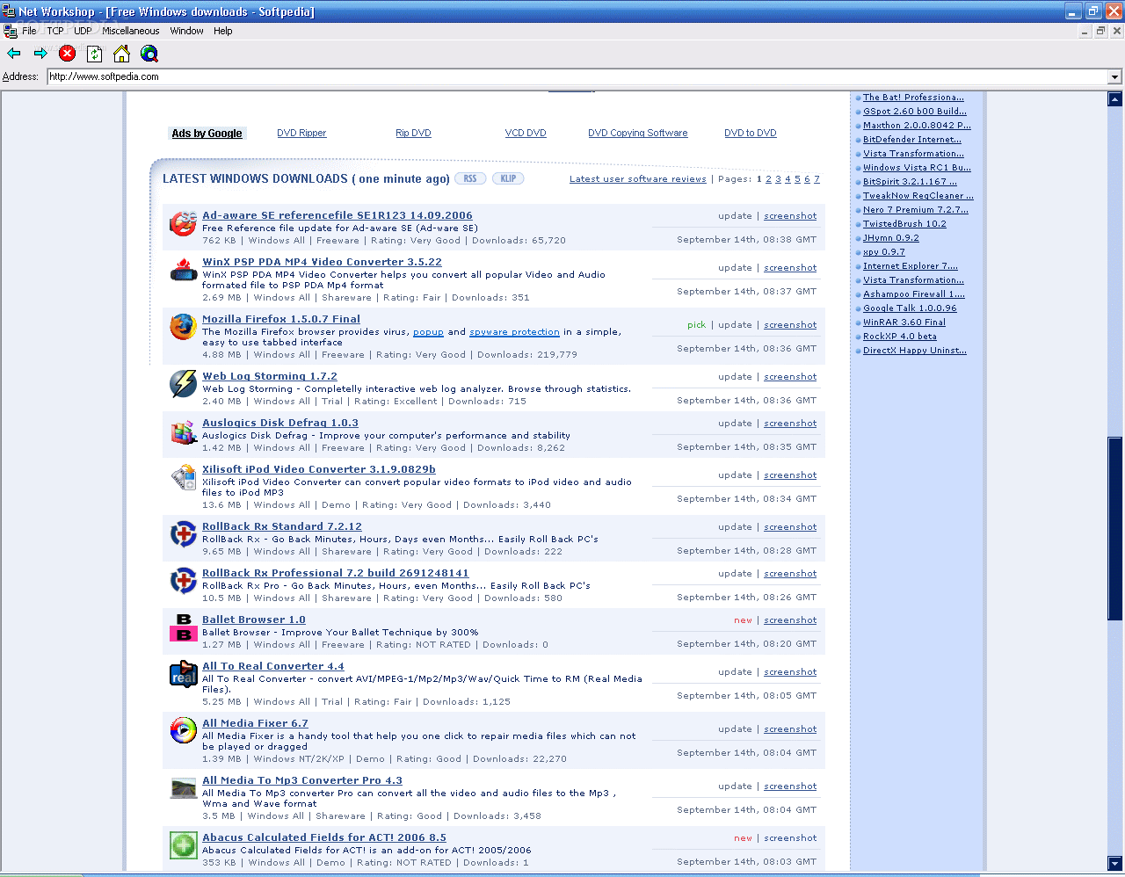The height and width of the screenshot is (877, 1125).
Task: Go to page 2 of latest downloads
Action: point(768,179)
